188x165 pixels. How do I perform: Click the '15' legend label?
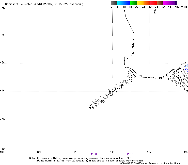[130, 7]
